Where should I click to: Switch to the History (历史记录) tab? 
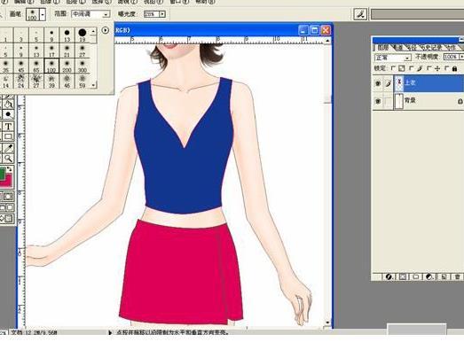point(431,47)
